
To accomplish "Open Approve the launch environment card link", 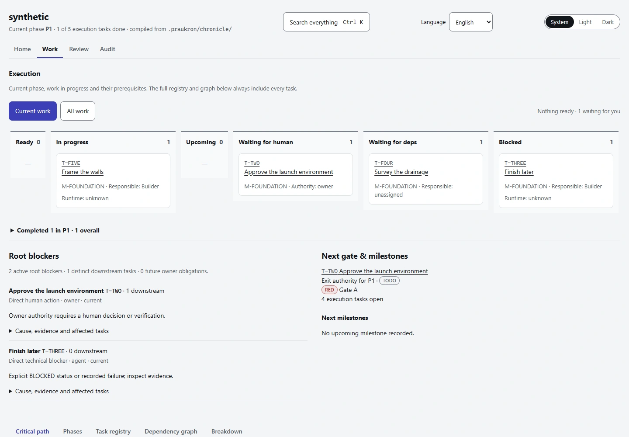I will point(289,172).
